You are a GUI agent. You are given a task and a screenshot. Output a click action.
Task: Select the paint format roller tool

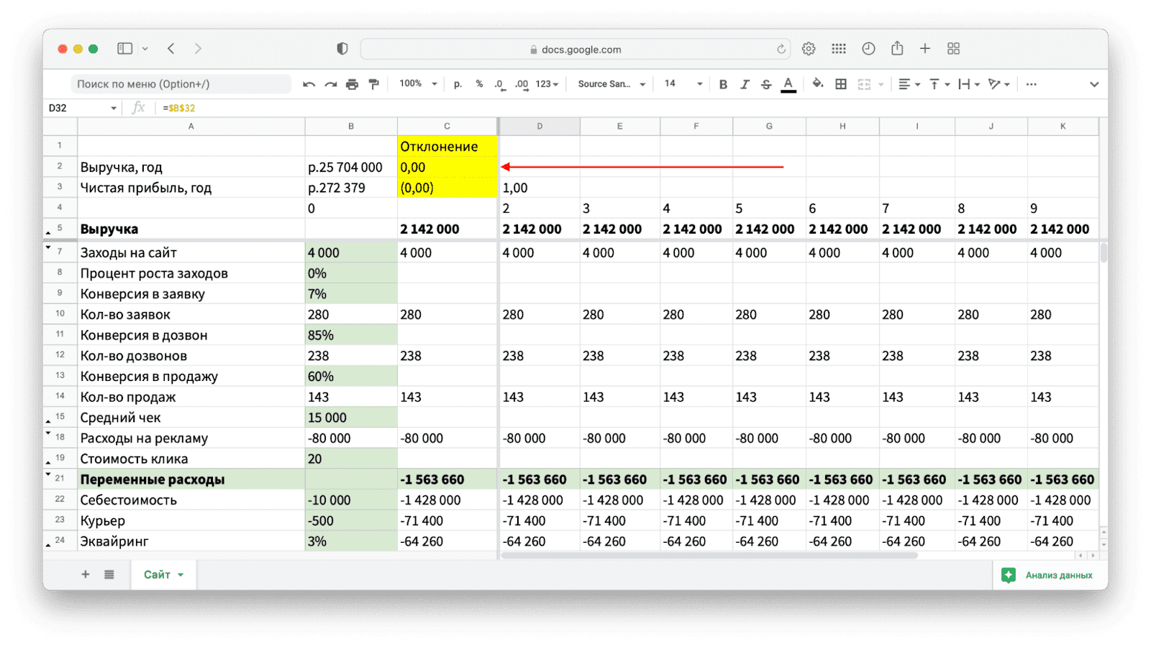373,84
